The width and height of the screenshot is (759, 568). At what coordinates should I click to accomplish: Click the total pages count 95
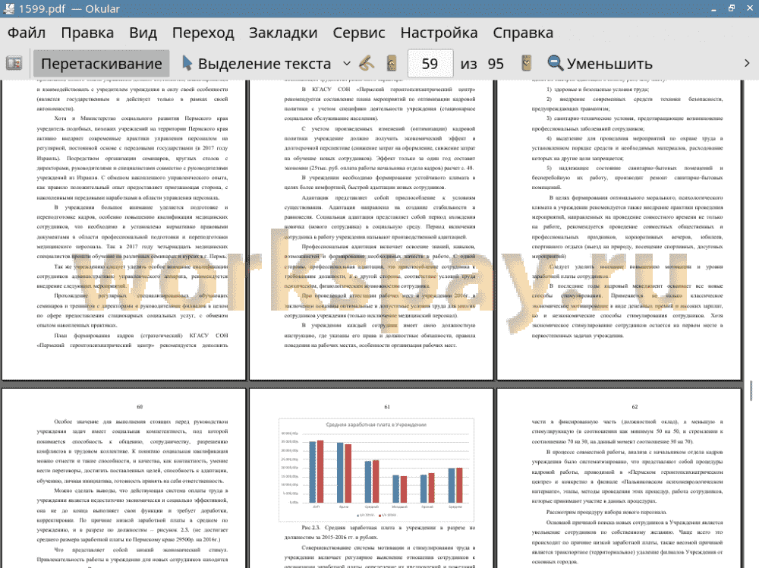(496, 64)
